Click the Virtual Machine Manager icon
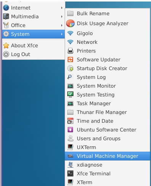This screenshot has width=151, height=186. [70, 156]
